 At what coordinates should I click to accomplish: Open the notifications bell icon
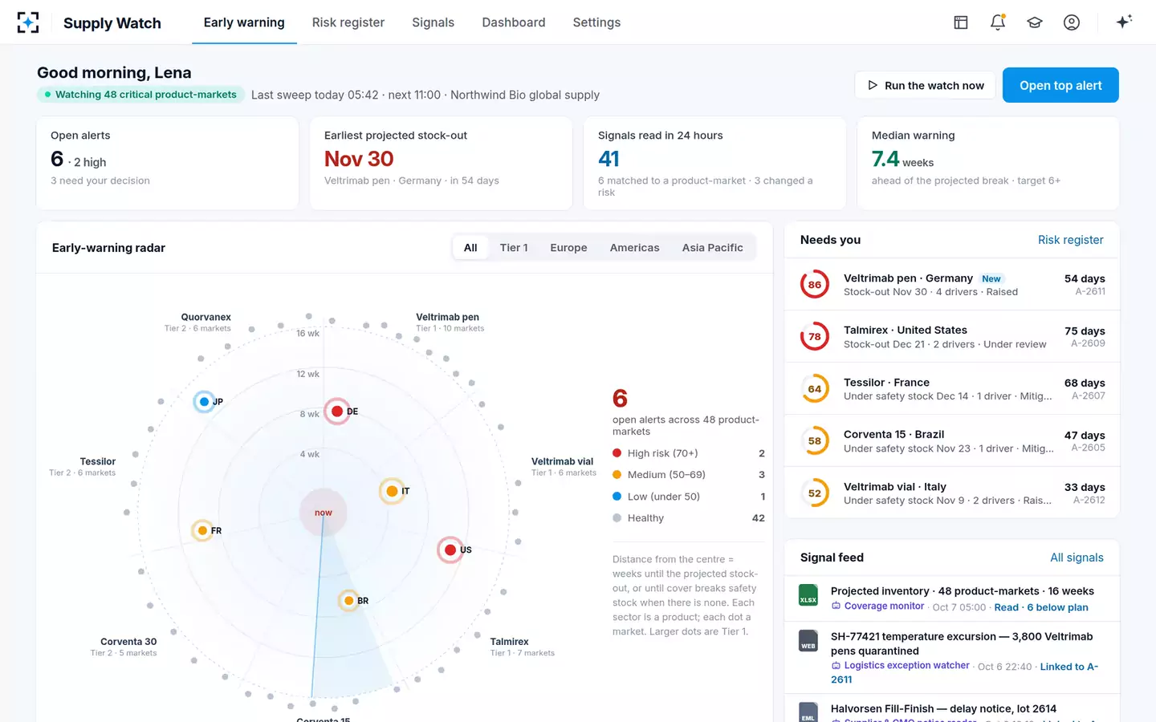pos(998,22)
